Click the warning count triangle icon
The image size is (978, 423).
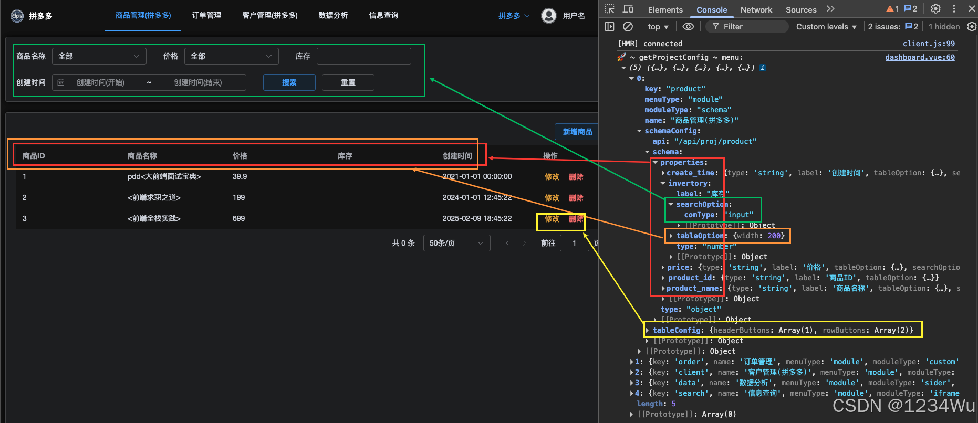click(890, 9)
